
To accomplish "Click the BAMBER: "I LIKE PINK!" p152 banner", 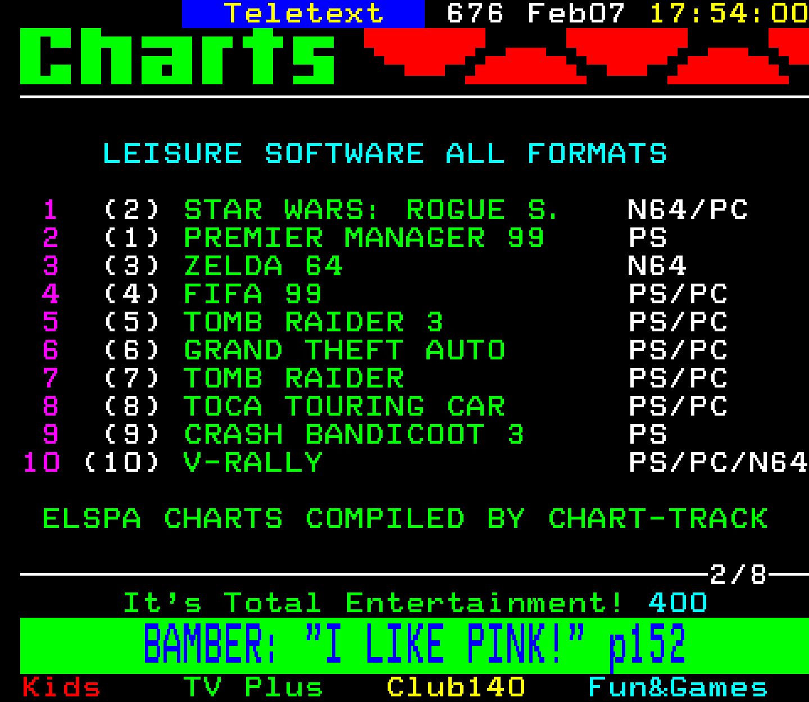I will point(414,645).
